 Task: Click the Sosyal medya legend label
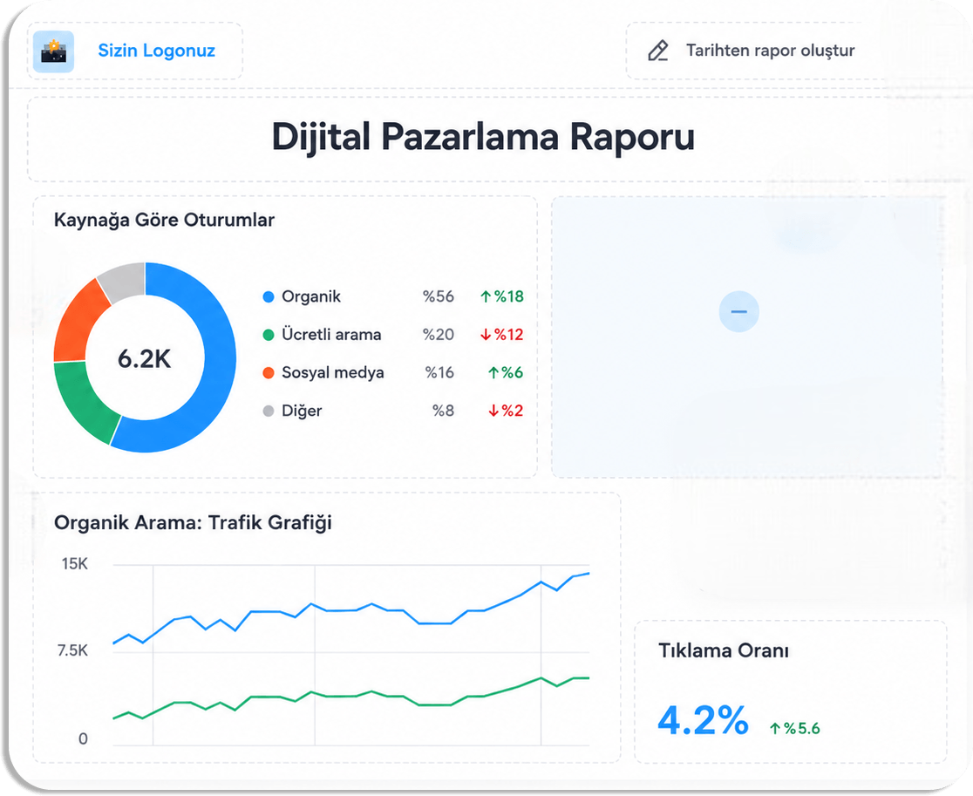pyautogui.click(x=332, y=373)
